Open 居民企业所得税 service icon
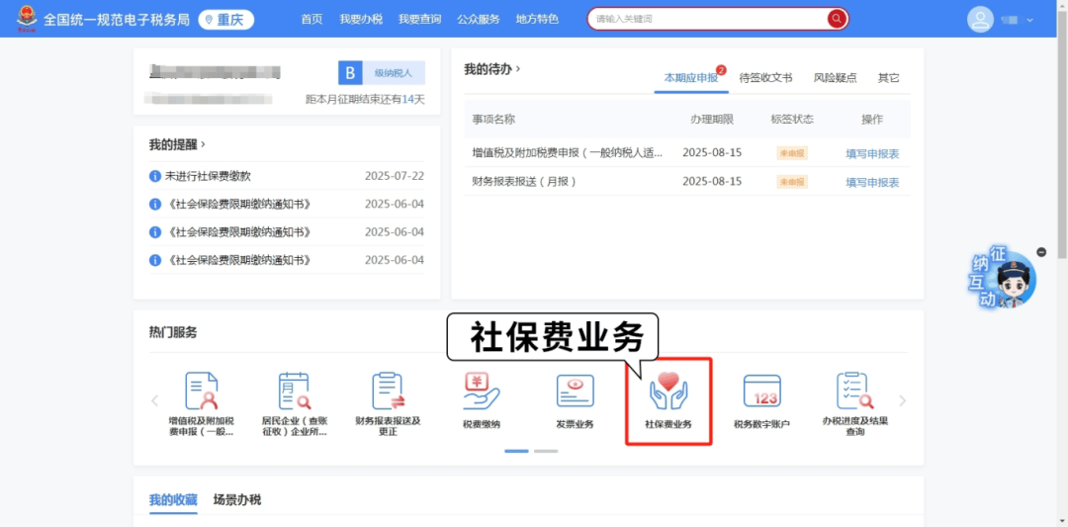This screenshot has width=1068, height=527. [294, 392]
